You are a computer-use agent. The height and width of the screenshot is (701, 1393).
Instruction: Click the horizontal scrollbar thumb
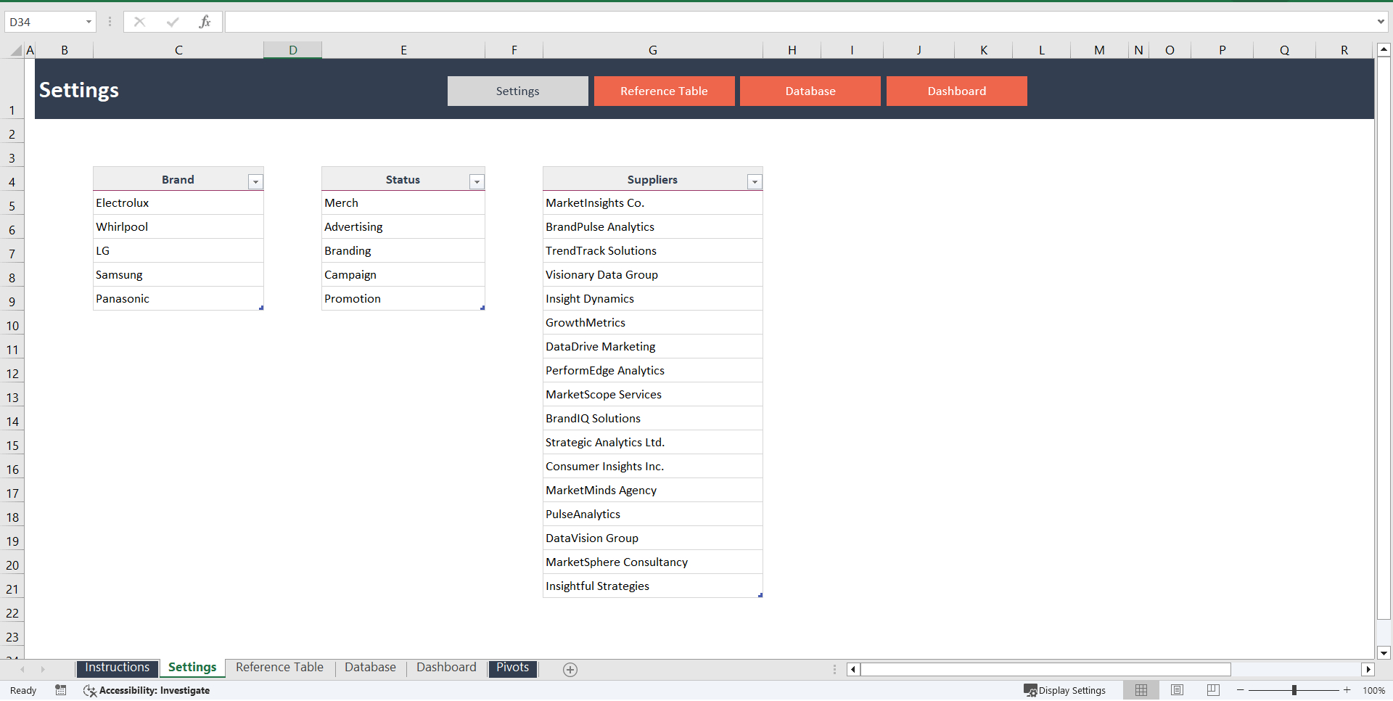[1045, 669]
